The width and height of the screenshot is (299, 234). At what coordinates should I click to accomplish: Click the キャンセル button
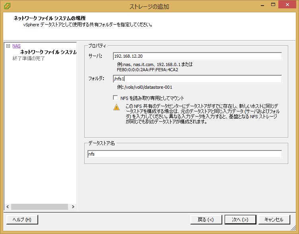[274, 220]
